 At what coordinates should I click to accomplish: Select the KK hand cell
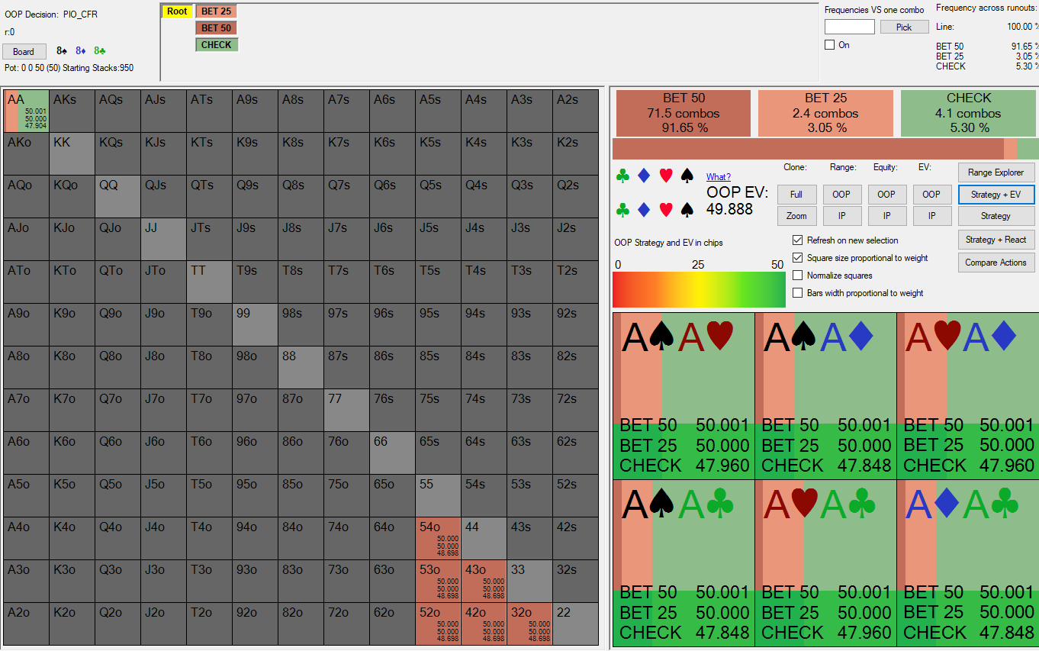pyautogui.click(x=72, y=153)
